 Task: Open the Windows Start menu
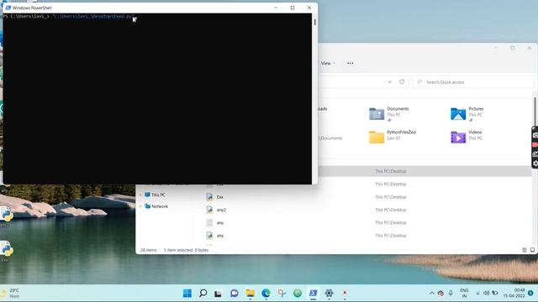click(x=187, y=293)
